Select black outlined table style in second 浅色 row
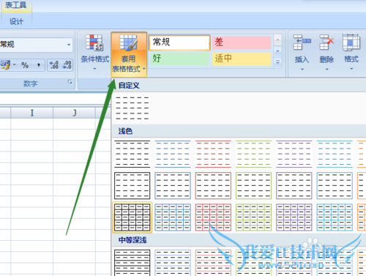 pos(132,185)
